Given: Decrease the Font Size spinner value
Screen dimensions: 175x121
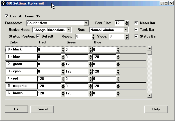Looking at the screenshot, I should coord(127,24).
